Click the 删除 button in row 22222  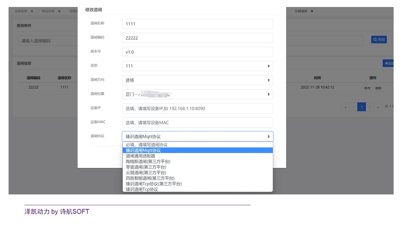[378, 88]
